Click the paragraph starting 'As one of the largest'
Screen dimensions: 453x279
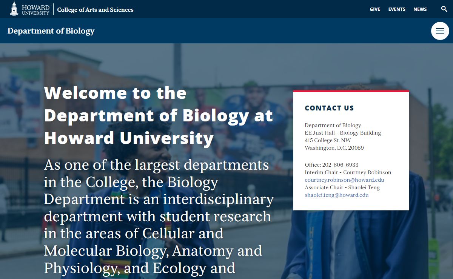coord(159,217)
